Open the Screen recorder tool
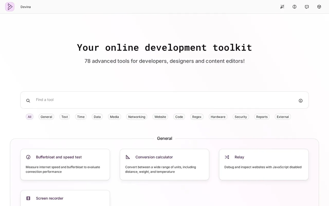The height and width of the screenshot is (206, 329). (65, 198)
